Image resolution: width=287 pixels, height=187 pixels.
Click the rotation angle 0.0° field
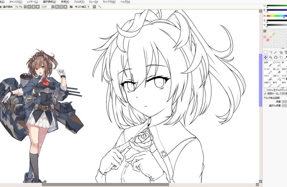(x=46, y=7)
